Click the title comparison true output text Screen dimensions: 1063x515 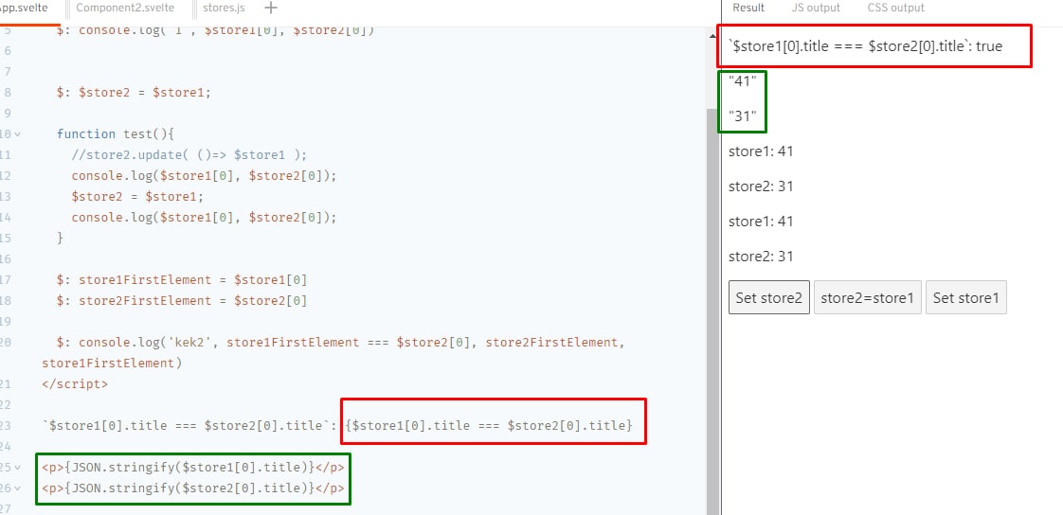click(865, 46)
